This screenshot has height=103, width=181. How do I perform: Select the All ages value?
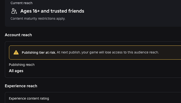pyautogui.click(x=16, y=71)
